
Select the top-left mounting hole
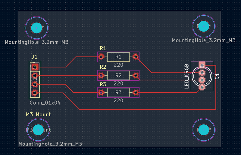point(36,28)
